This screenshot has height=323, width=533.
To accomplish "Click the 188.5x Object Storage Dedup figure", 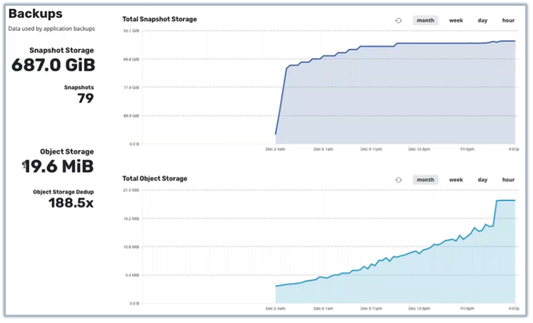I will tap(71, 203).
